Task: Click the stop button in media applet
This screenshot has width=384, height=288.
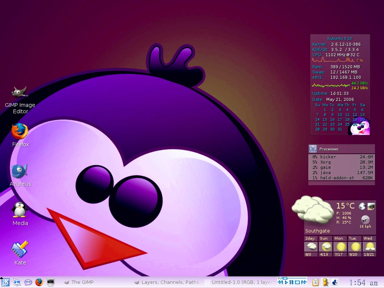Action: click(297, 282)
